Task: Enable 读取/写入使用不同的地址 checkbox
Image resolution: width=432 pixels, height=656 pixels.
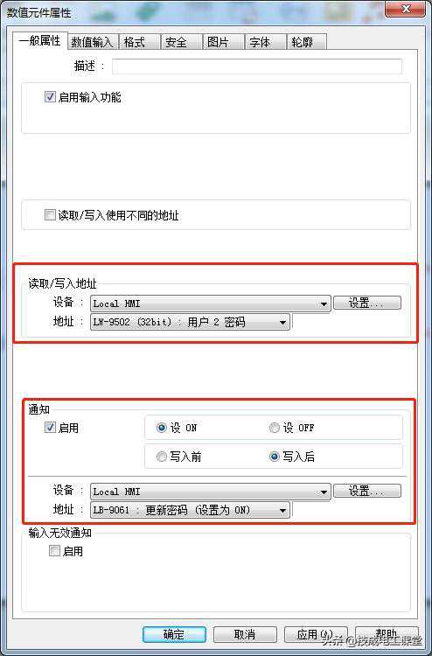Action: [x=50, y=215]
